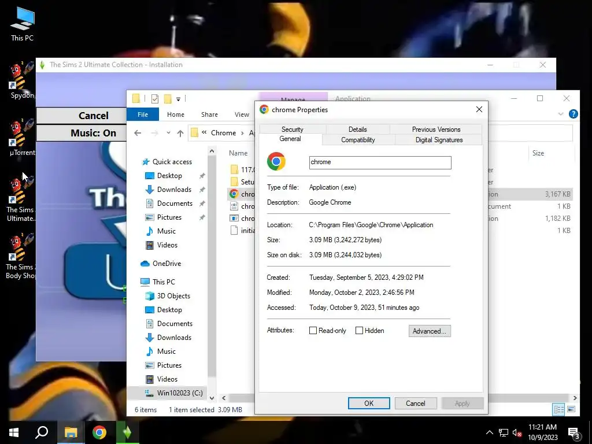Image resolution: width=592 pixels, height=444 pixels.
Task: Cancel the chrome Properties dialog
Action: click(416, 403)
